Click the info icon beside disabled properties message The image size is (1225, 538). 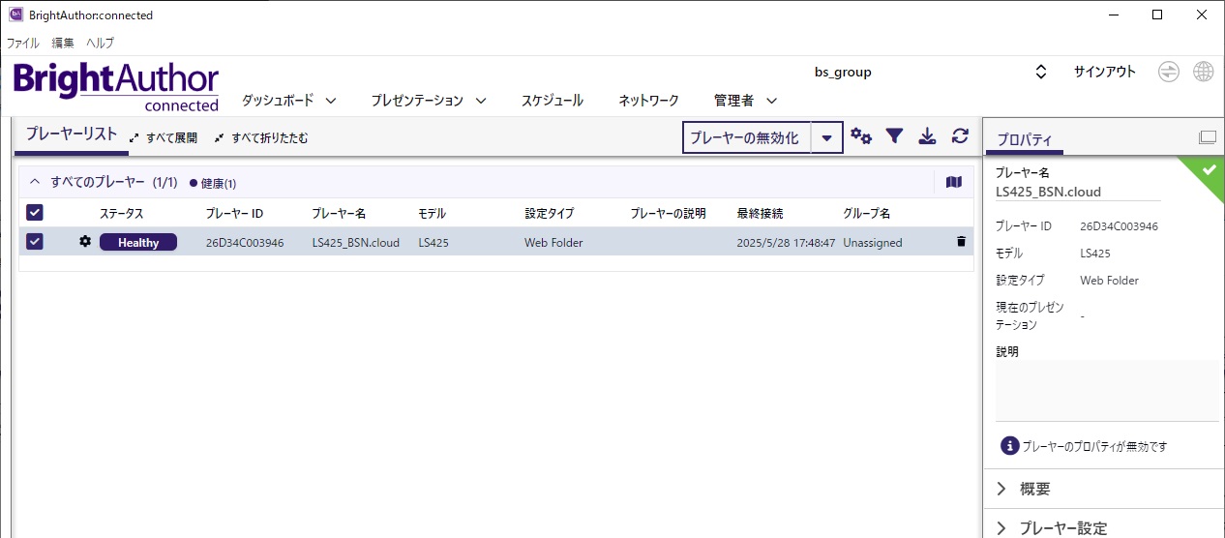[x=1009, y=446]
